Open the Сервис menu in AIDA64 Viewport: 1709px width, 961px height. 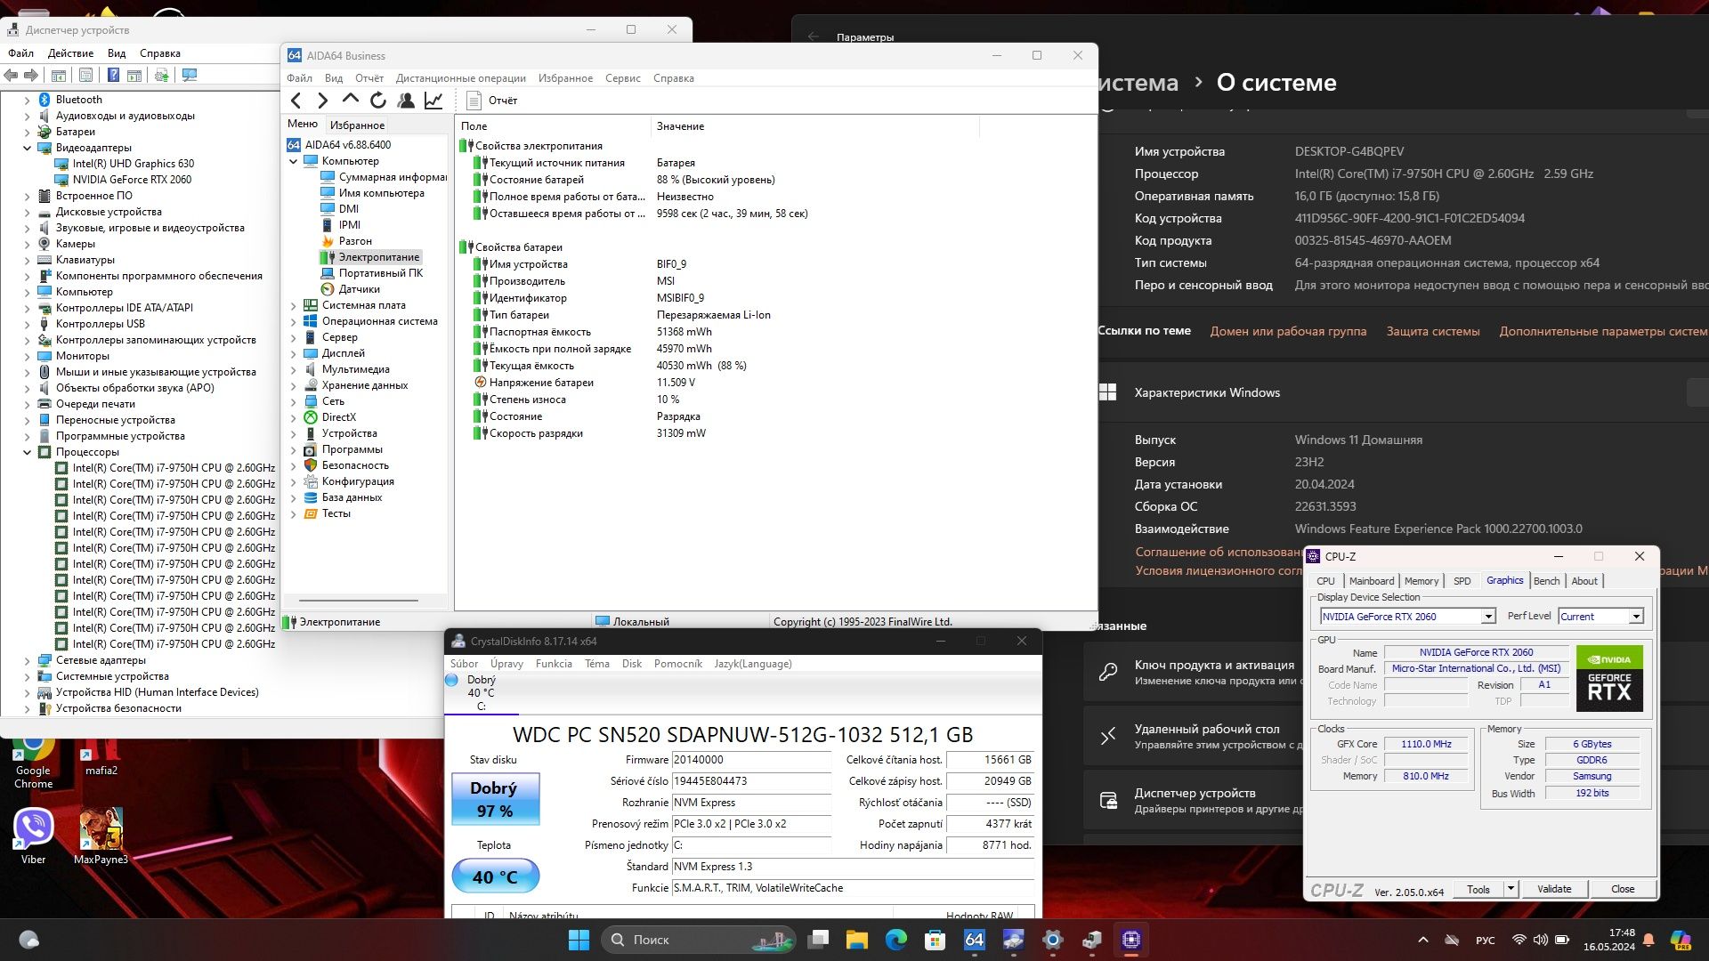[622, 78]
